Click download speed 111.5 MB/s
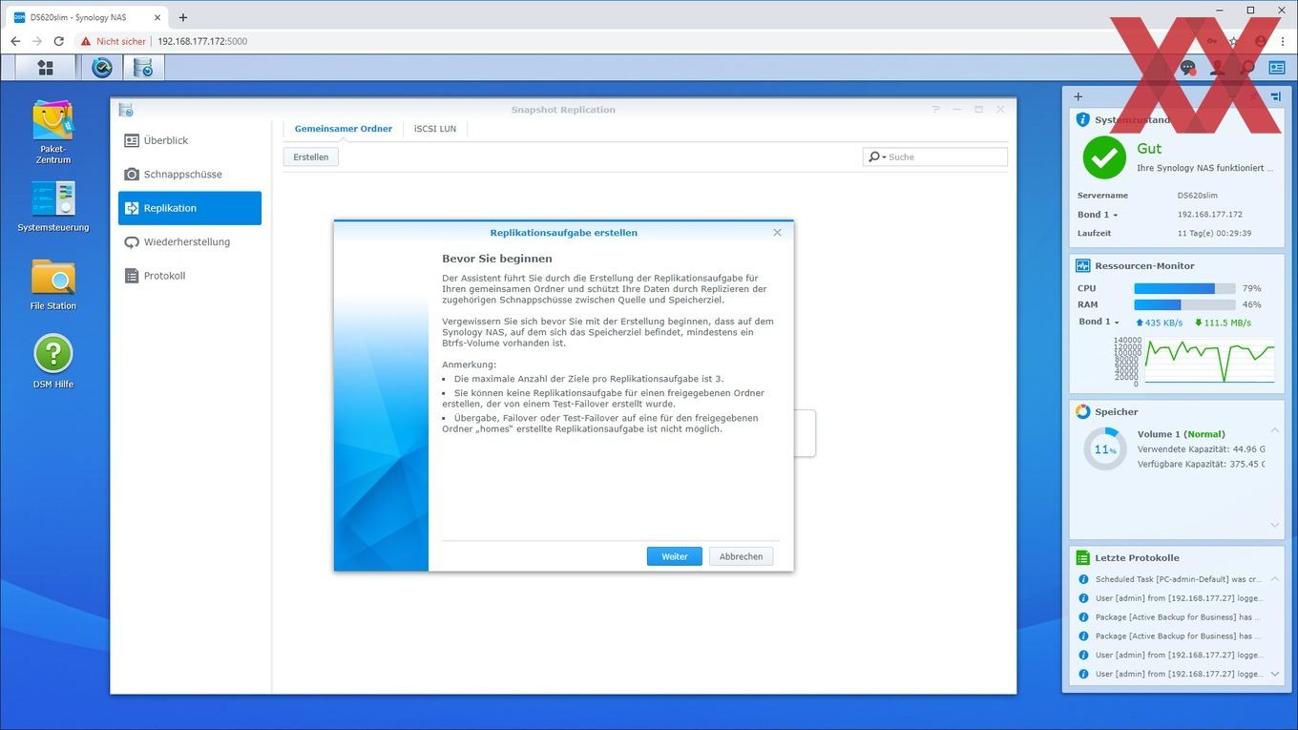1298x730 pixels. (1223, 323)
